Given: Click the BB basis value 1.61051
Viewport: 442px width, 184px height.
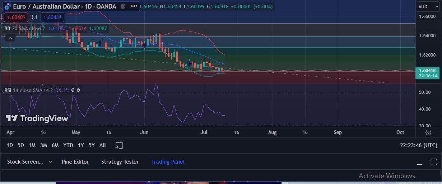Looking at the screenshot, I should [x=57, y=28].
